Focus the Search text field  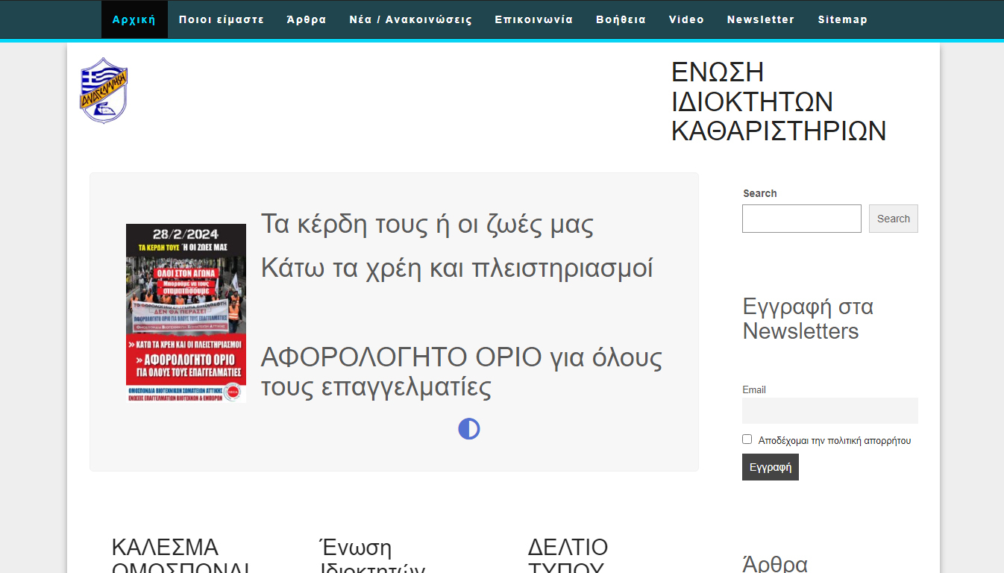[x=801, y=219]
